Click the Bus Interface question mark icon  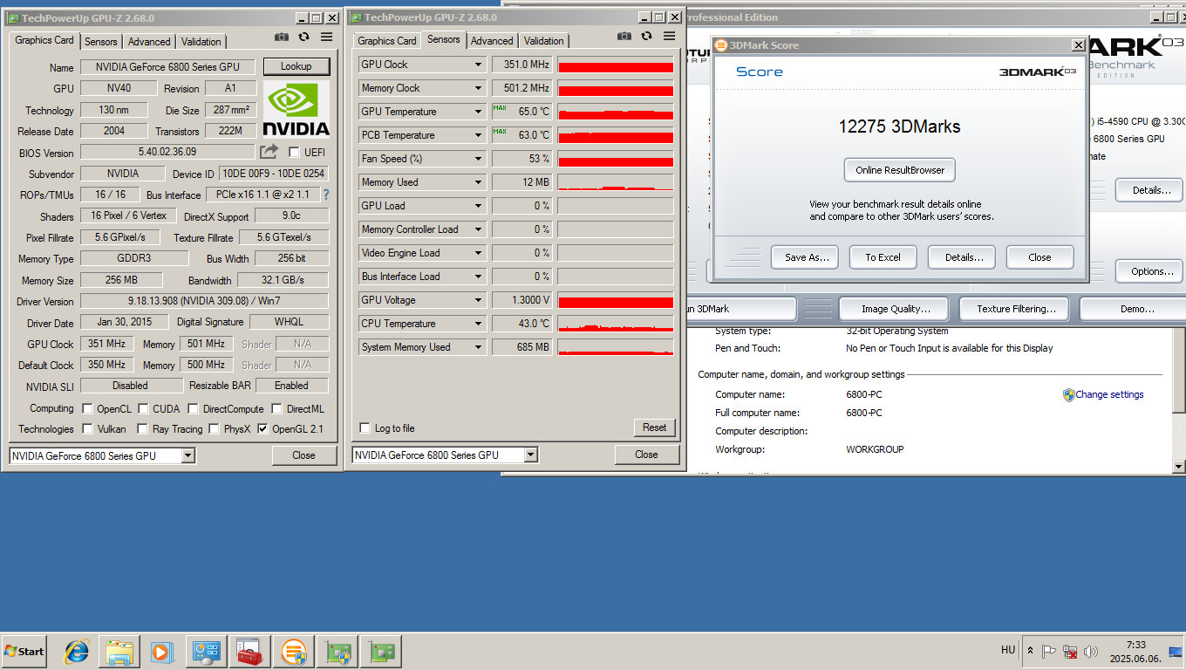tap(326, 195)
